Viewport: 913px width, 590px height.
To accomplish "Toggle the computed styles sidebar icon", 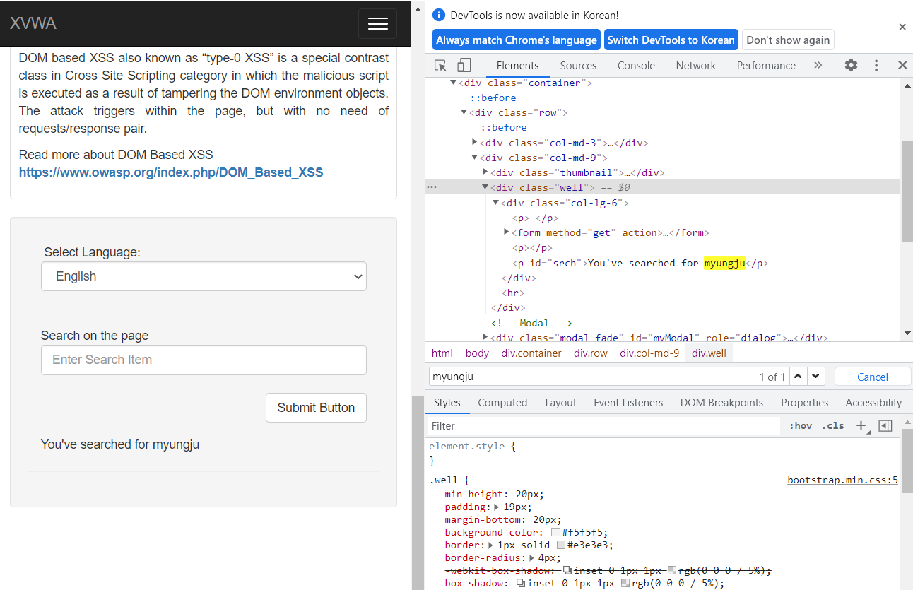I will [x=885, y=425].
